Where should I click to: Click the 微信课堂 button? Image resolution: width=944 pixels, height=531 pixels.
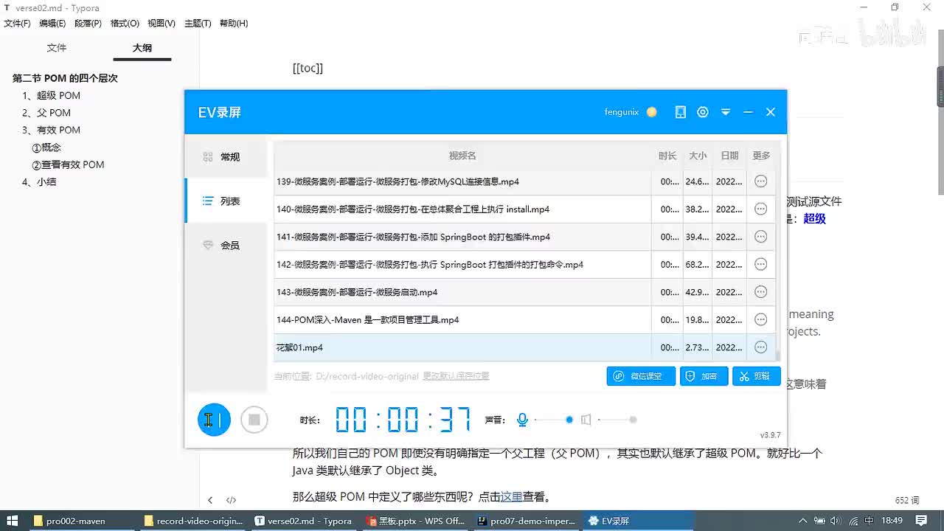(641, 376)
